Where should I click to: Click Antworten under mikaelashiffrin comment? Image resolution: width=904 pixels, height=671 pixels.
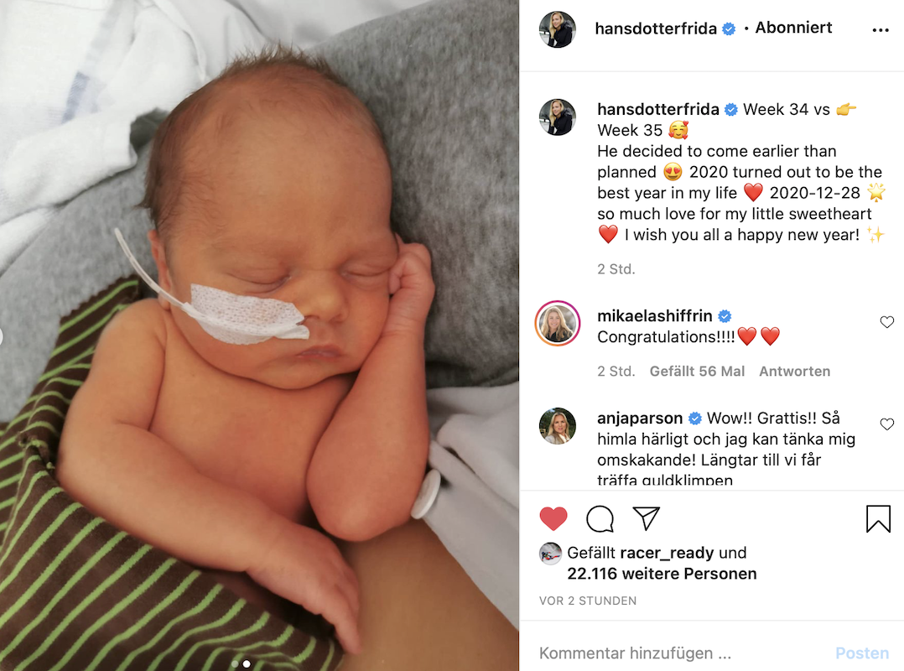pos(794,372)
